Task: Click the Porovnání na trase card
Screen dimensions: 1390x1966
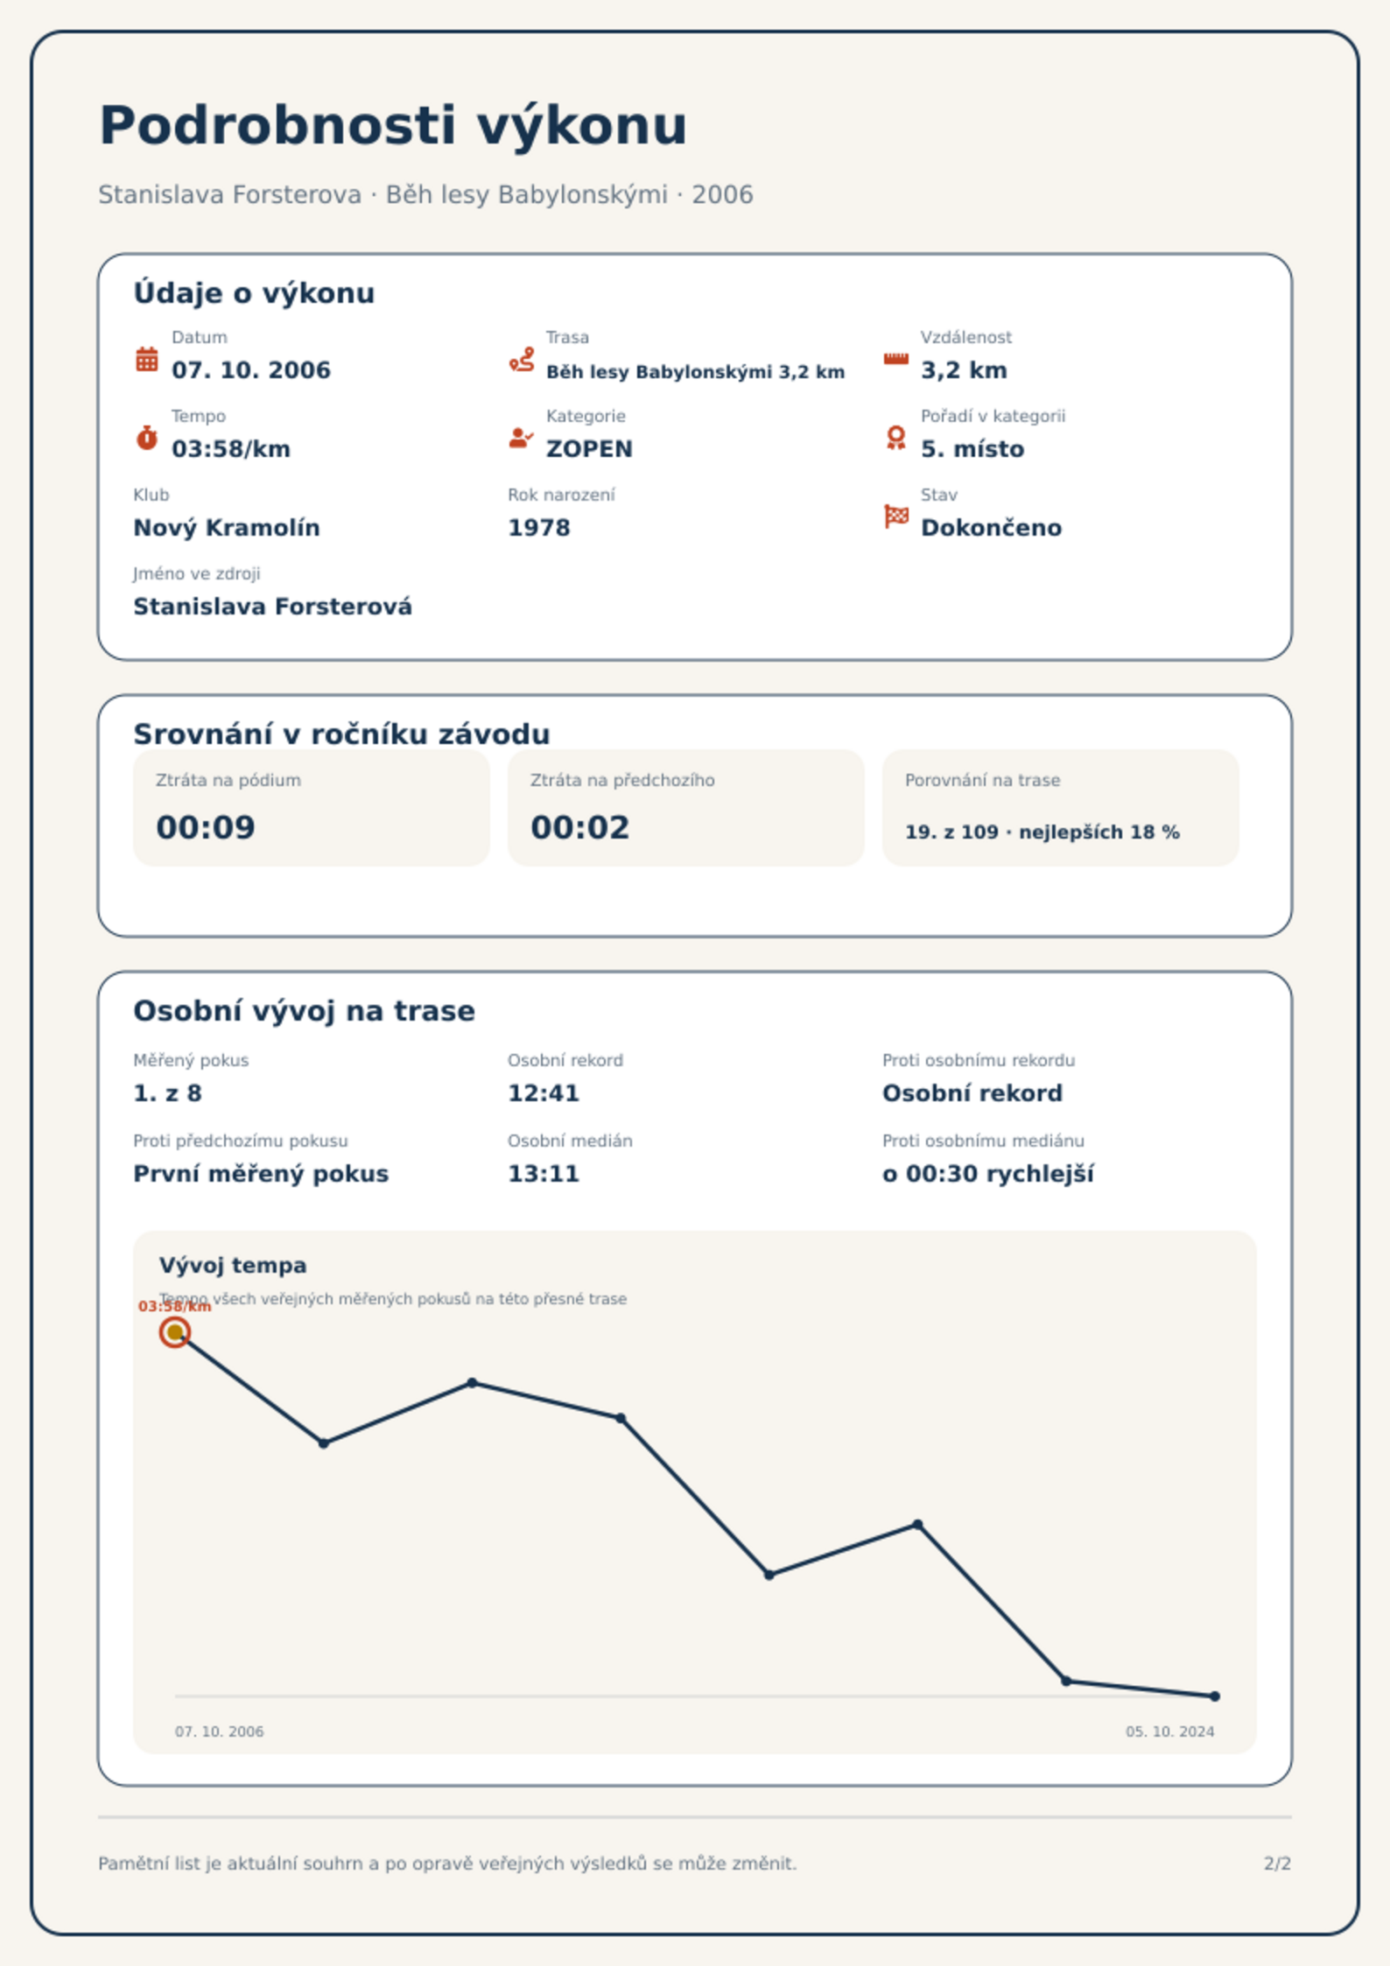Action: (x=1060, y=807)
